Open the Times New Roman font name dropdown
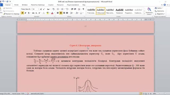The height and width of the screenshot is (95, 170). [31, 9]
